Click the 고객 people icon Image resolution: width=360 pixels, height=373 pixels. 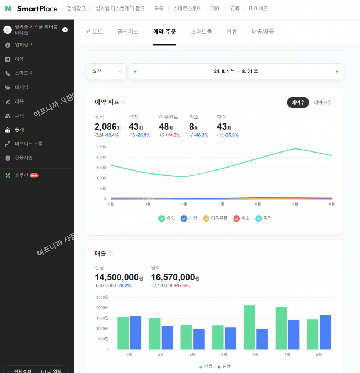[x=7, y=115]
